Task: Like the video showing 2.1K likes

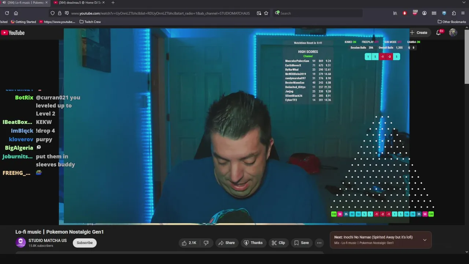Action: click(x=189, y=243)
